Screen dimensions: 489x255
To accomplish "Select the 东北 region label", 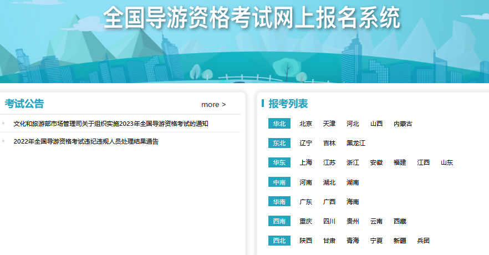I will pyautogui.click(x=279, y=143).
